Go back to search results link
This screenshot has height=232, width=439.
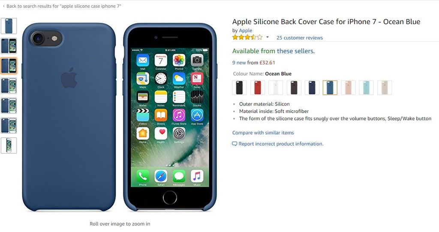point(64,6)
